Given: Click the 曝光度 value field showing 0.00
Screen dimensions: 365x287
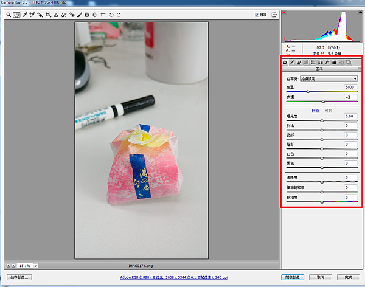Looking at the screenshot, I should point(351,116).
